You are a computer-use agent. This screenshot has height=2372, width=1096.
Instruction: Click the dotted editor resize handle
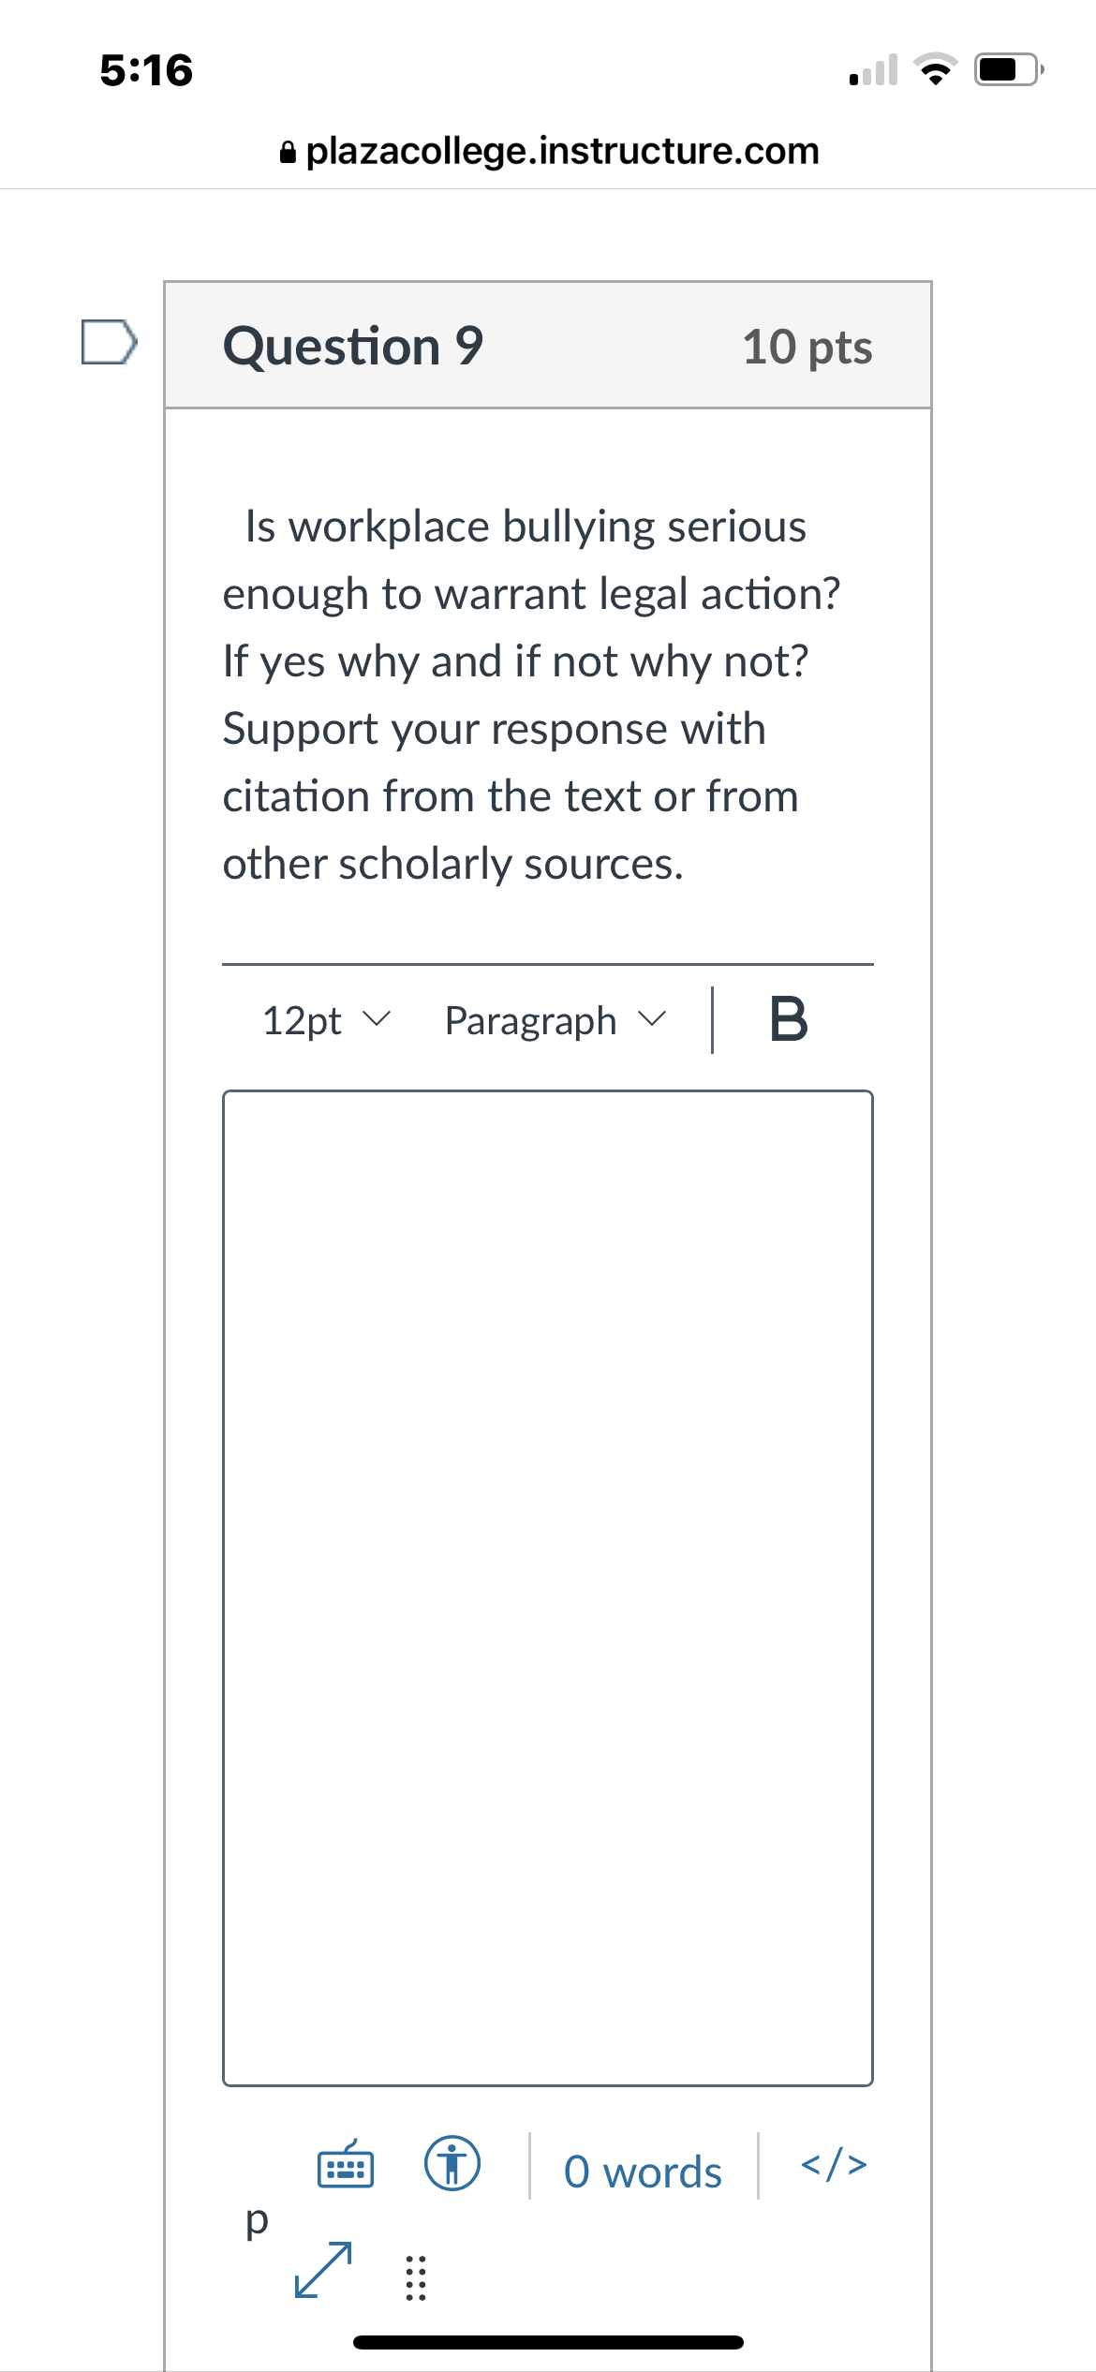tap(415, 2277)
